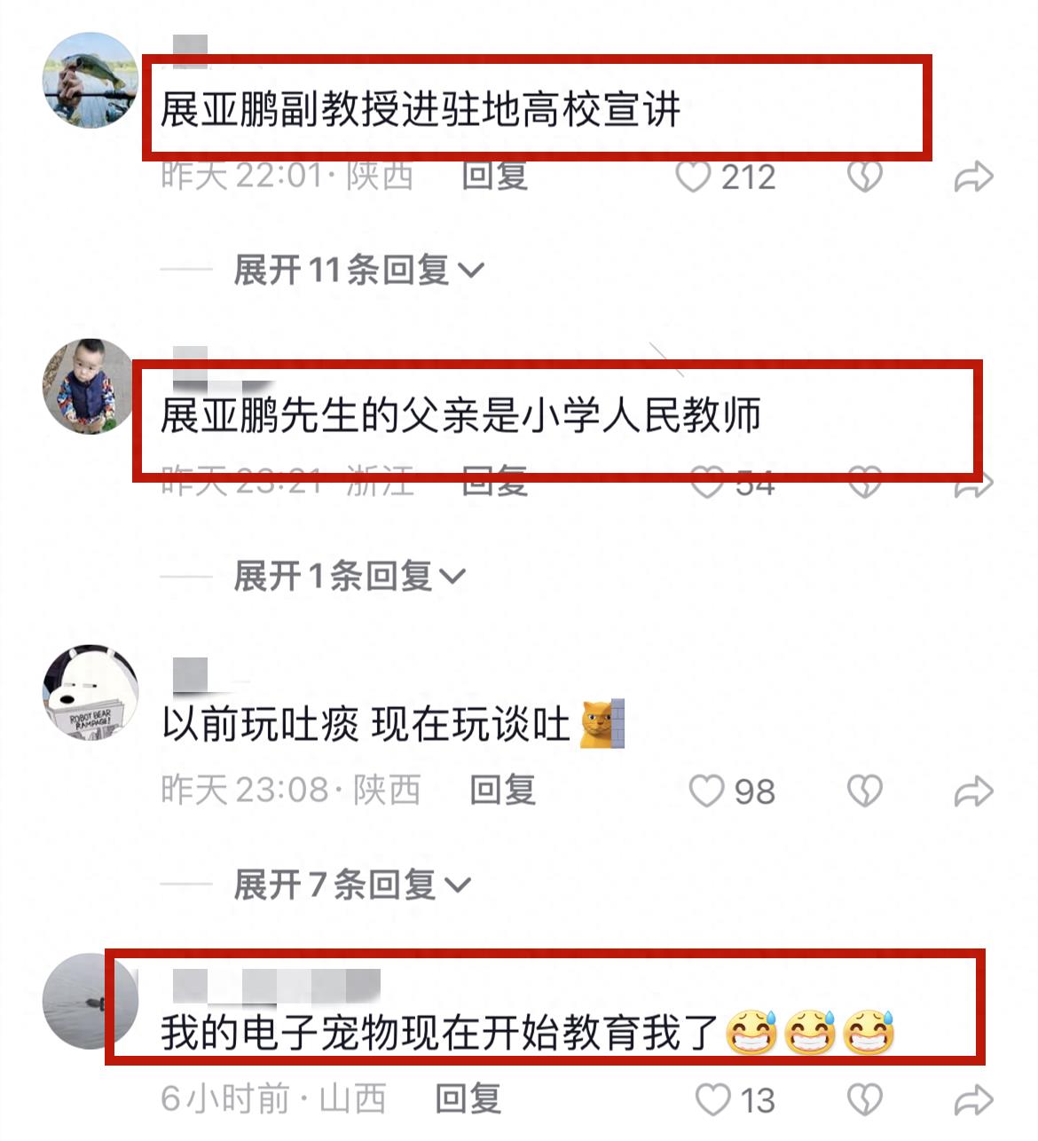Reply to the 山西 comment from 6小时前
Screen dimensions: 1038x1141
coord(468,1099)
